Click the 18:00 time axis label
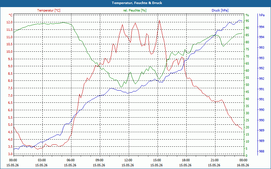This screenshot has height=169, width=271. (x=186, y=160)
